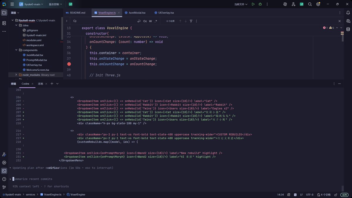Collapse the liyuke0-main root folder
This screenshot has width=352, height=198.
click(13, 20)
